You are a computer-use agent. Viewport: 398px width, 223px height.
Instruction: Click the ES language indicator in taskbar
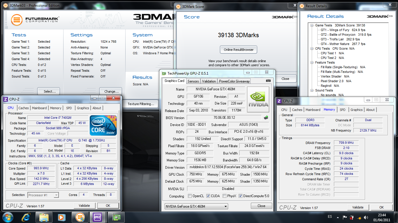pyautogui.click(x=330, y=217)
